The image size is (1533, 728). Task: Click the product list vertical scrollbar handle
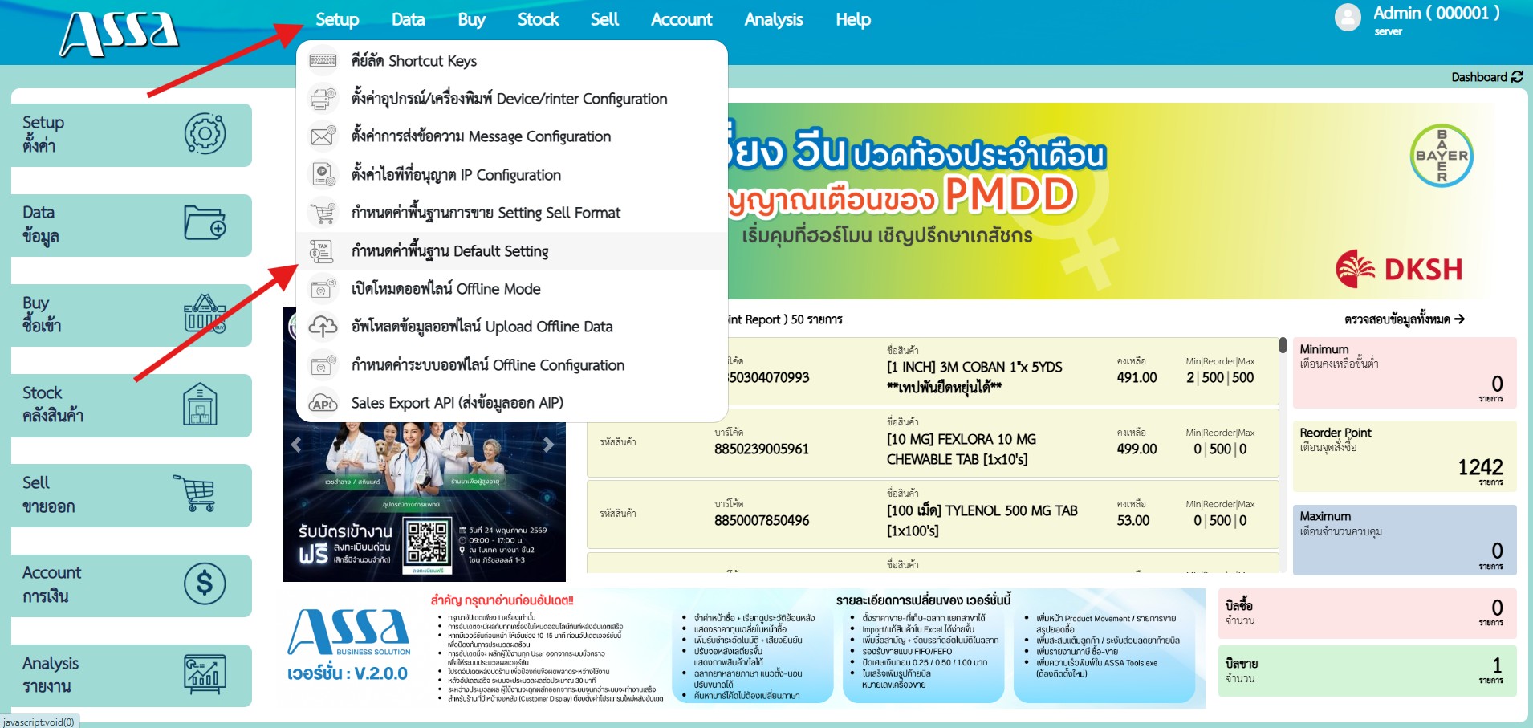(x=1283, y=345)
